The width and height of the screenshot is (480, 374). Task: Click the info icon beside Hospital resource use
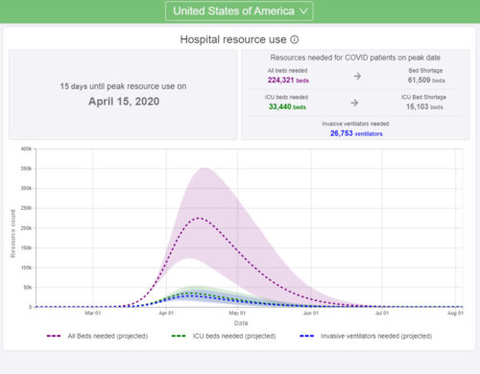295,39
